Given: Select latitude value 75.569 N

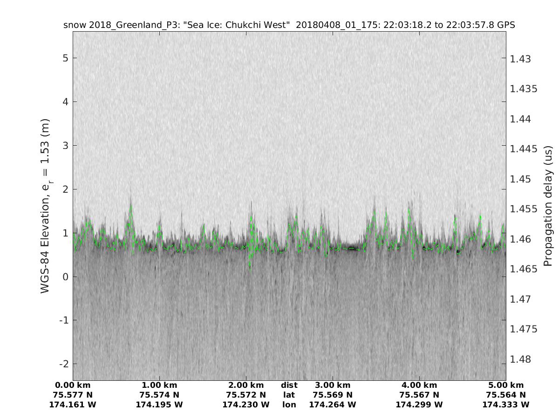Looking at the screenshot, I should pos(333,395).
